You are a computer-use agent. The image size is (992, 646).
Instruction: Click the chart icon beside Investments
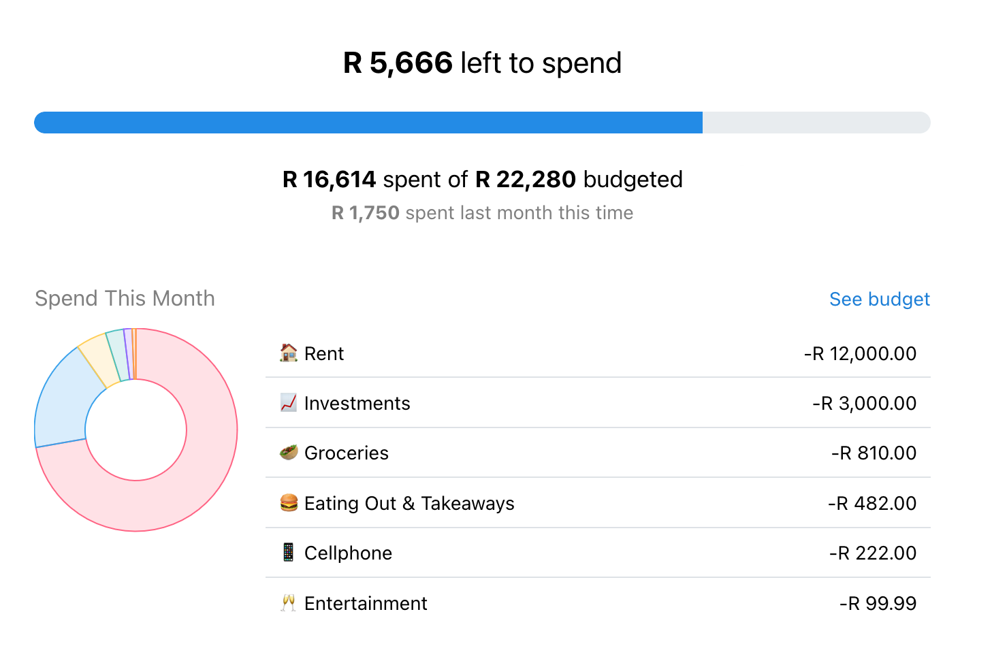coord(289,402)
